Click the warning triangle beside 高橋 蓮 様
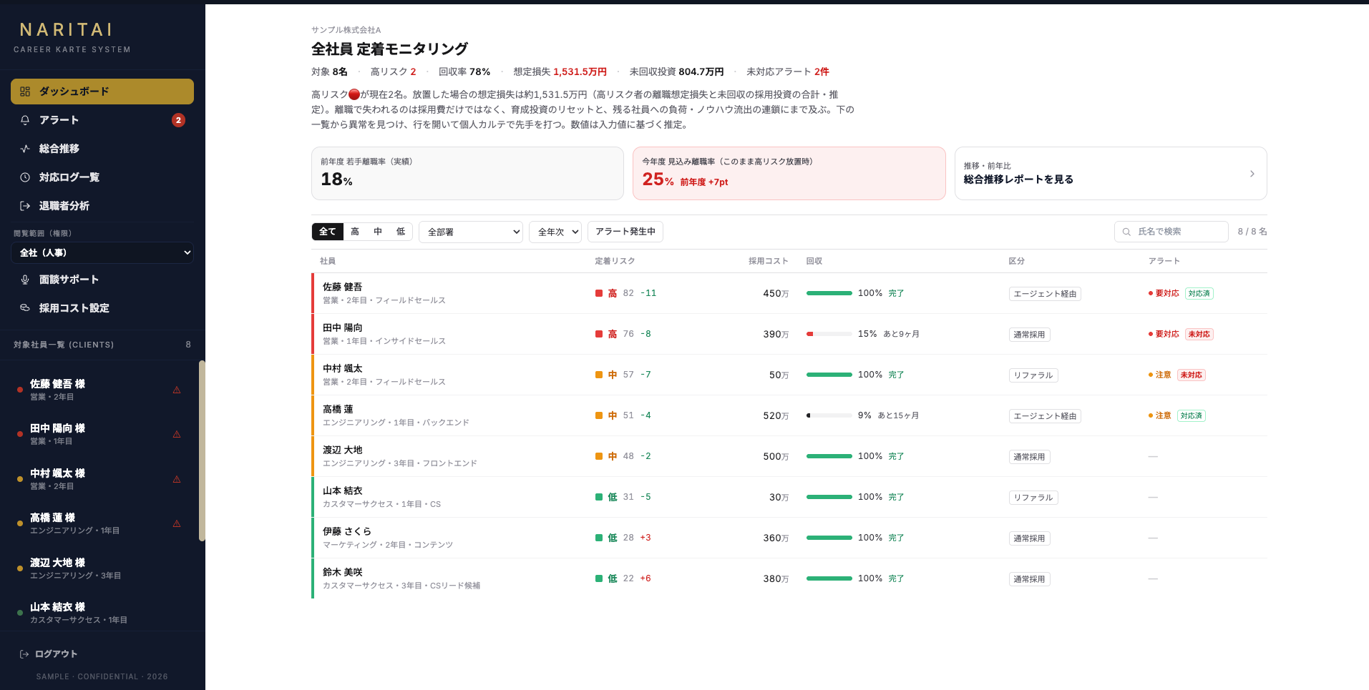The height and width of the screenshot is (690, 1369). (177, 523)
